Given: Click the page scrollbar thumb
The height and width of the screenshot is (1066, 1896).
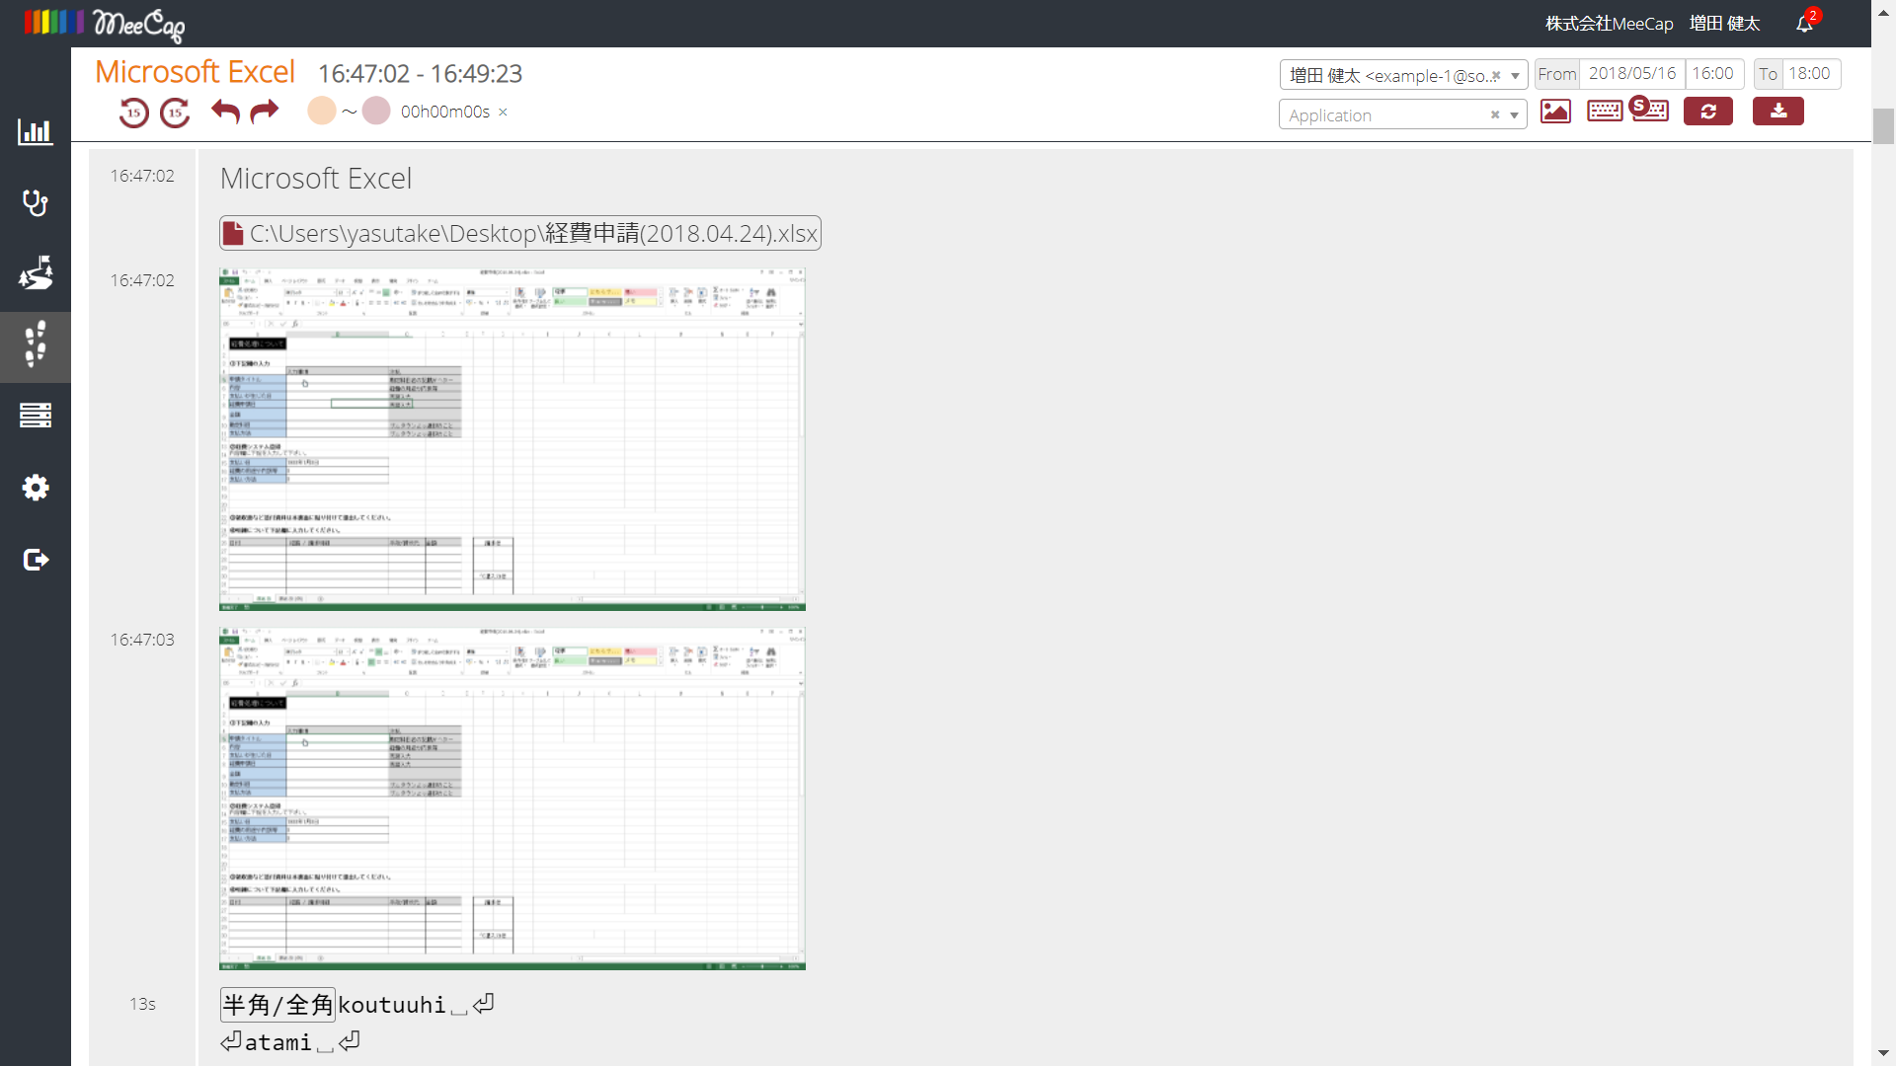Looking at the screenshot, I should [1883, 126].
